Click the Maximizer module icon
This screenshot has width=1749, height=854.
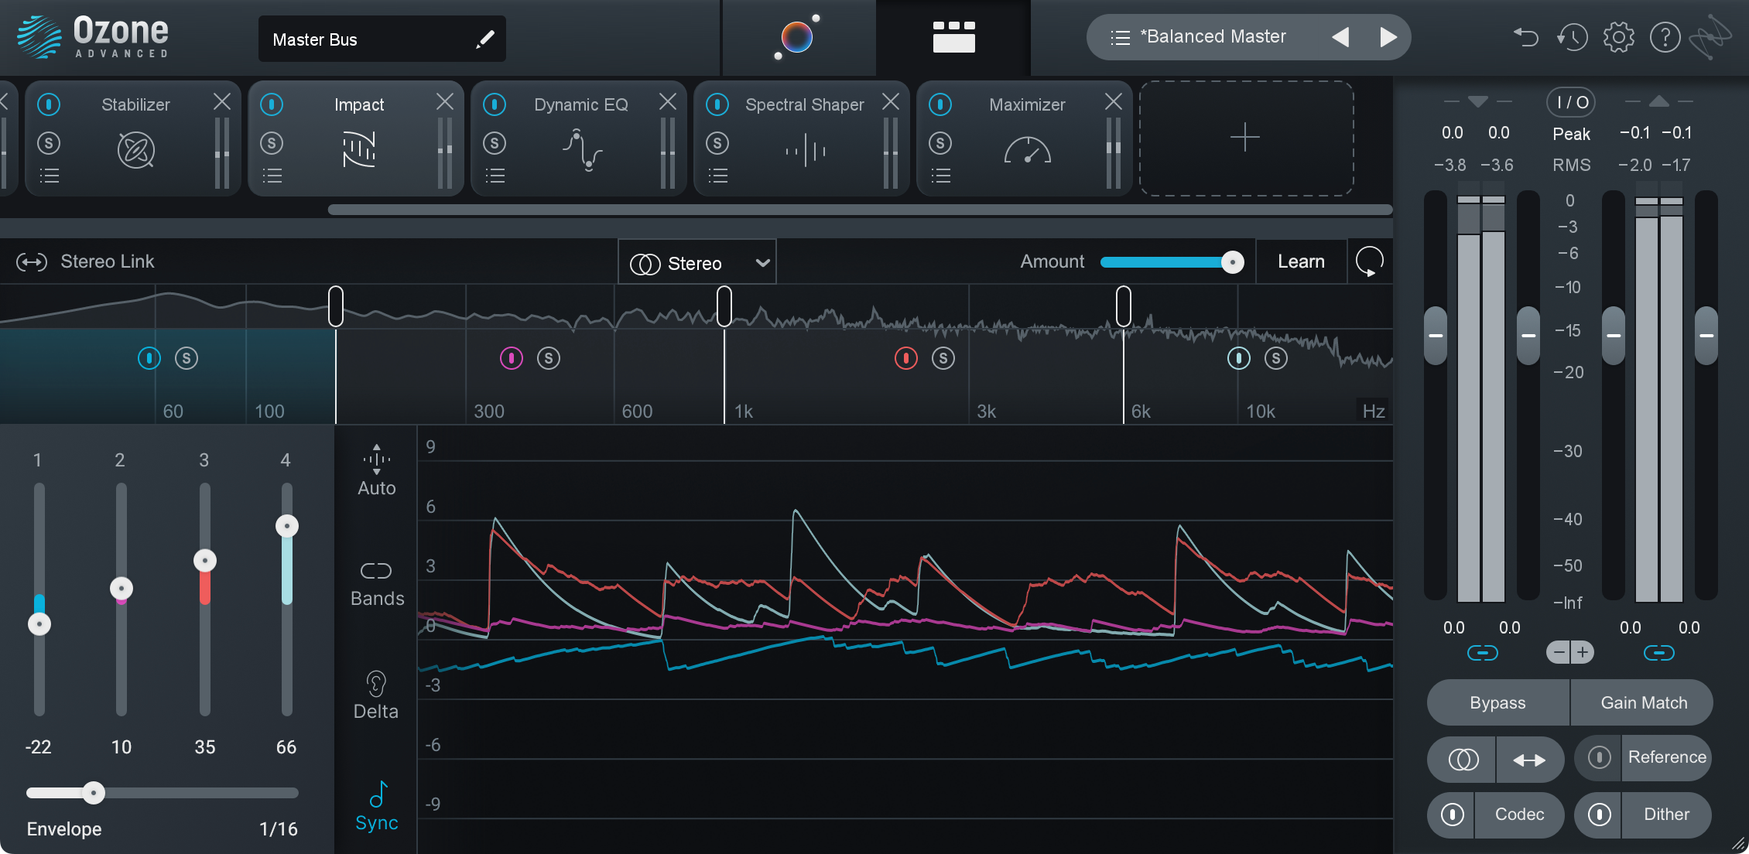(x=1027, y=147)
